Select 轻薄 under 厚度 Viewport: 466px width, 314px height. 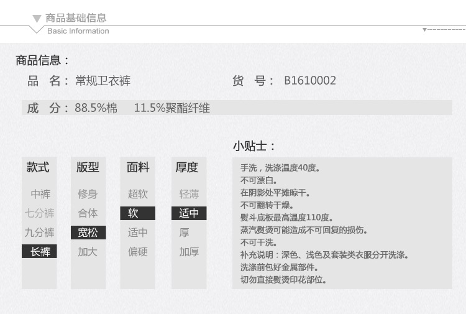click(189, 194)
